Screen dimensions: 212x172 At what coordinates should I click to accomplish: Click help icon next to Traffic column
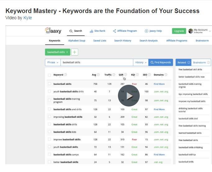pyautogui.click(x=114, y=75)
